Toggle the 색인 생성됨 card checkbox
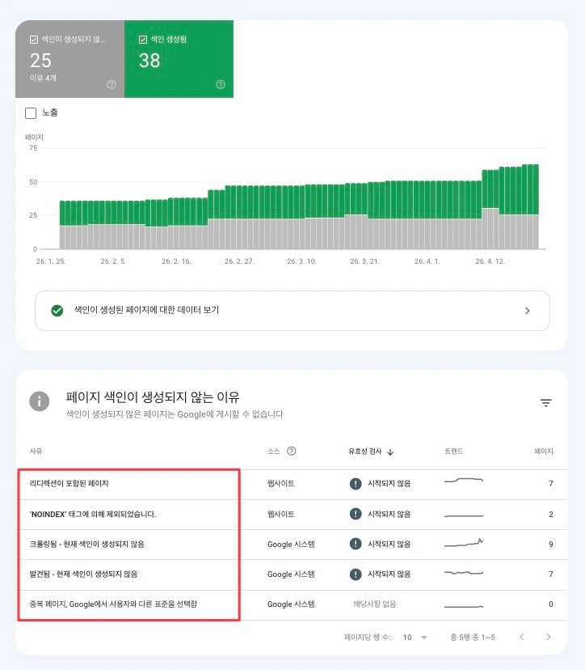The image size is (585, 670). 141,37
